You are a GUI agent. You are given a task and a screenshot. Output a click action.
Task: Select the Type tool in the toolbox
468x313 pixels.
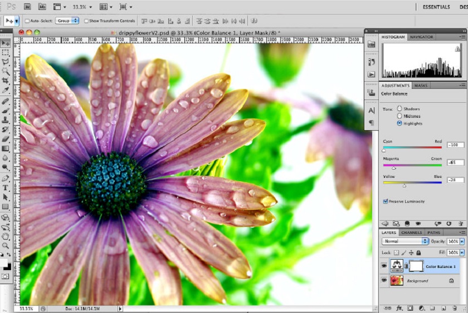(x=6, y=188)
